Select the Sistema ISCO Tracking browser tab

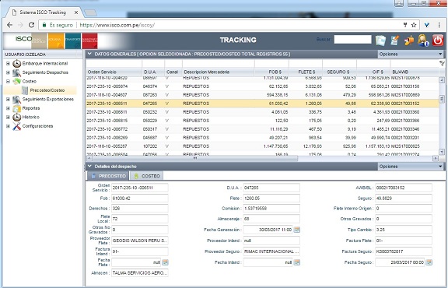pos(44,12)
